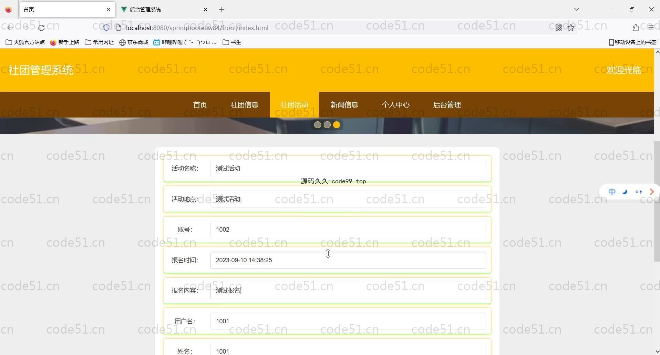Expand the list all tabs dropdown
Viewport: 660px width, 355px height.
[576, 9]
